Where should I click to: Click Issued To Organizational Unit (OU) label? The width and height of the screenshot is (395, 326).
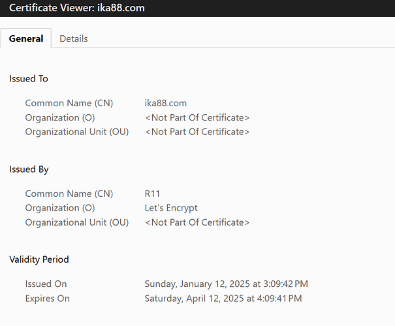[x=76, y=132]
